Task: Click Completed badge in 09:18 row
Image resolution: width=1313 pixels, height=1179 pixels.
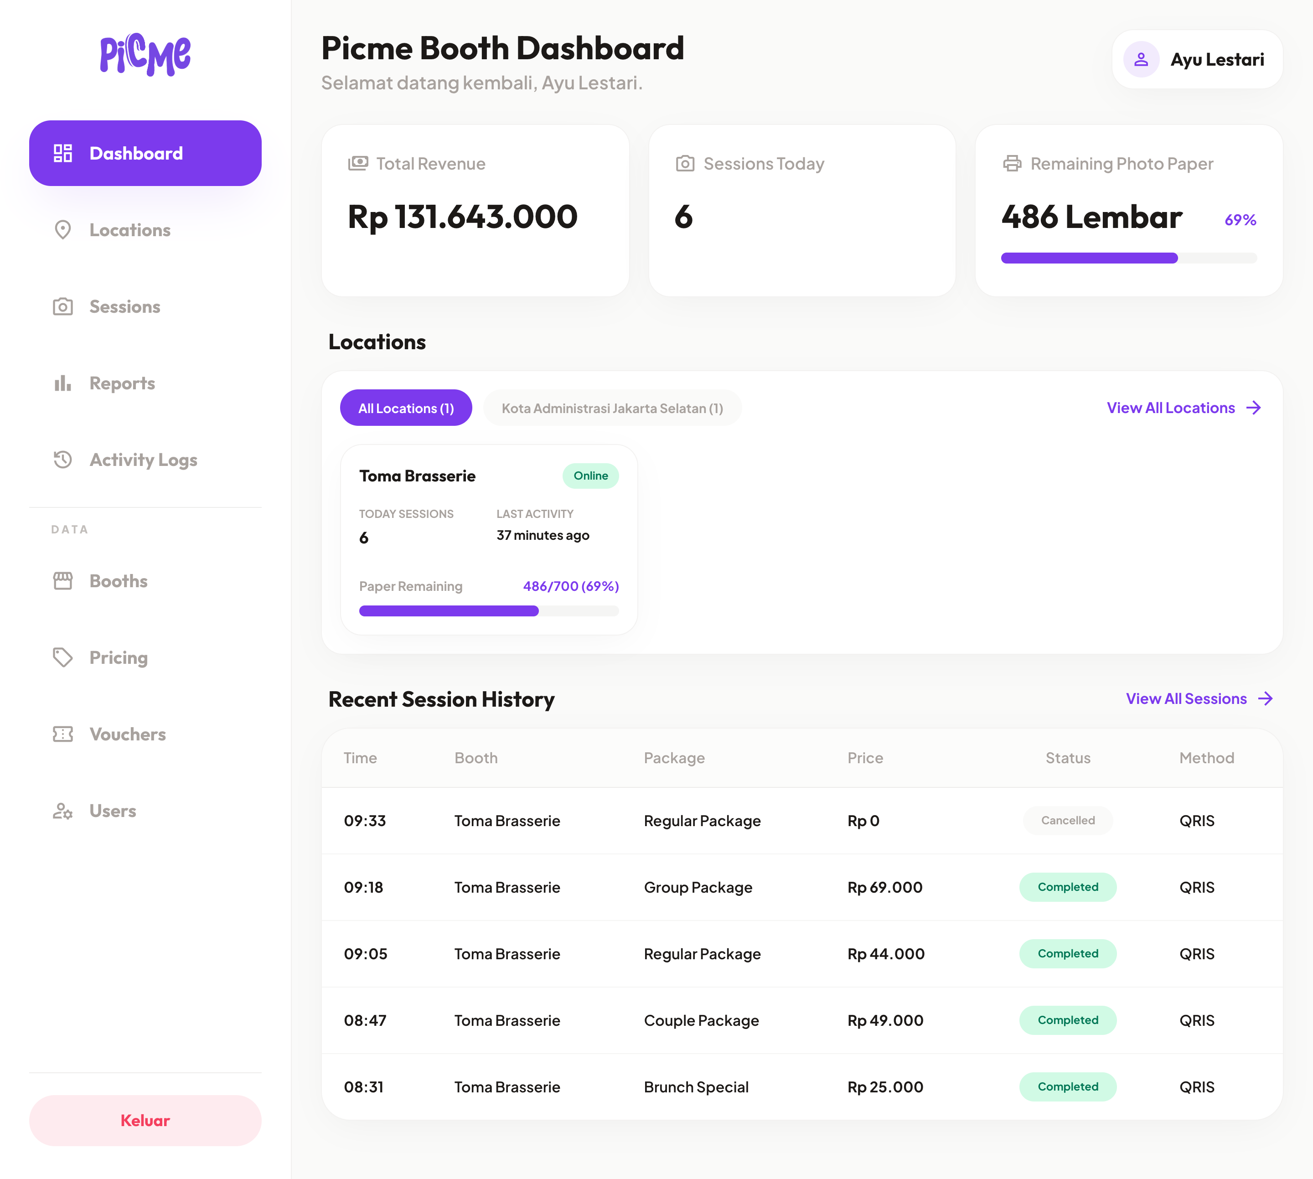Action: pos(1068,887)
